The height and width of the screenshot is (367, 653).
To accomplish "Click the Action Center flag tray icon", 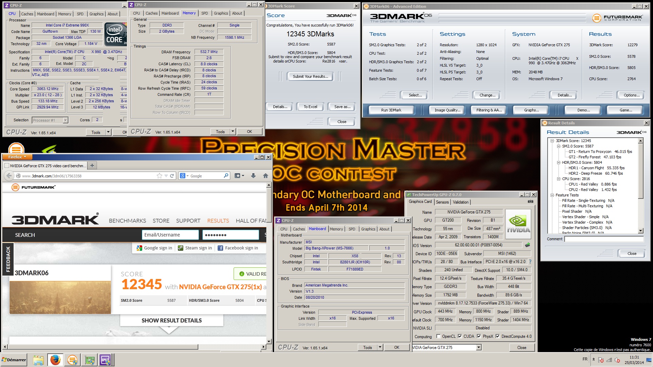I will coord(601,360).
